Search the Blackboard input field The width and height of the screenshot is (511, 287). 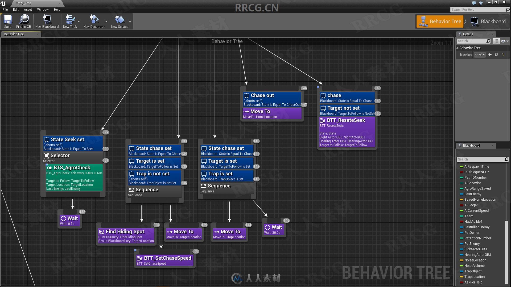(482, 159)
